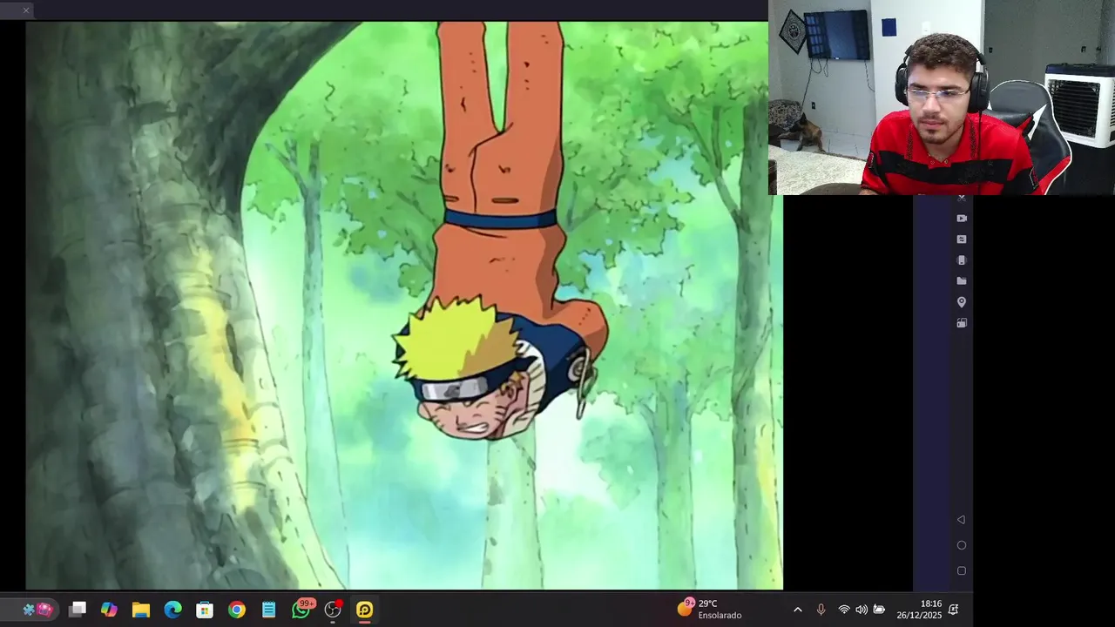The width and height of the screenshot is (1115, 627).
Task: Open Google Chrome from the taskbar
Action: (237, 610)
